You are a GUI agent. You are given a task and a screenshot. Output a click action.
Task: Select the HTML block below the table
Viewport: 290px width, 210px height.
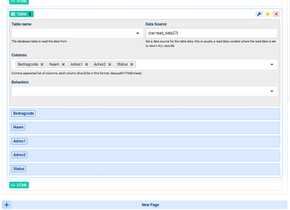coord(19,185)
